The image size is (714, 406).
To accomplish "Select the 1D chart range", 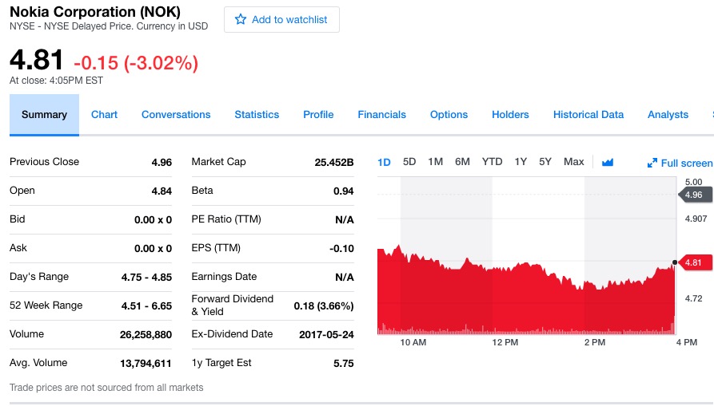I will point(384,162).
